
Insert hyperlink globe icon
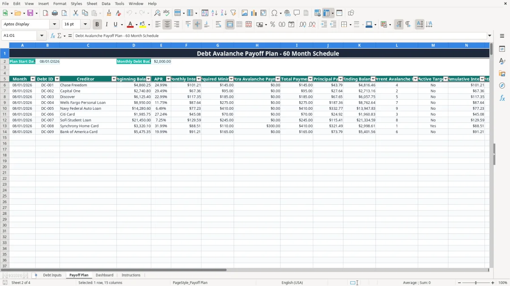[x=287, y=13]
